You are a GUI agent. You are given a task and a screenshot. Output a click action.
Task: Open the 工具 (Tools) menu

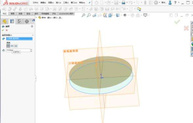point(66,3)
